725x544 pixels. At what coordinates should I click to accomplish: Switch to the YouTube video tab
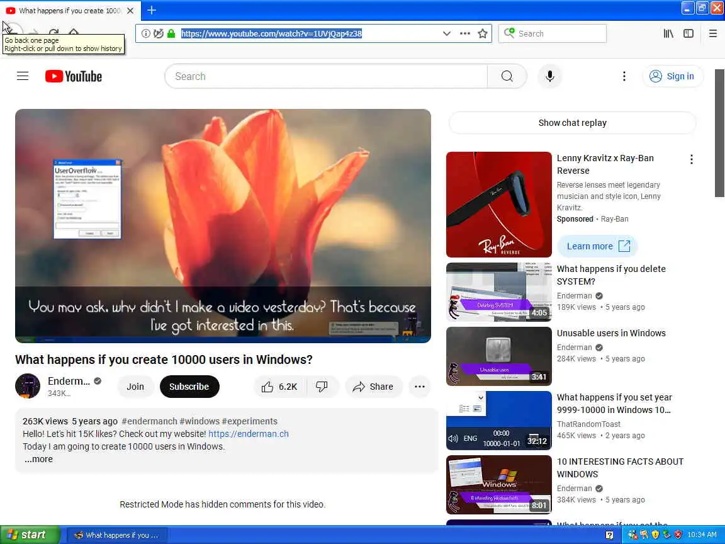[x=69, y=10]
